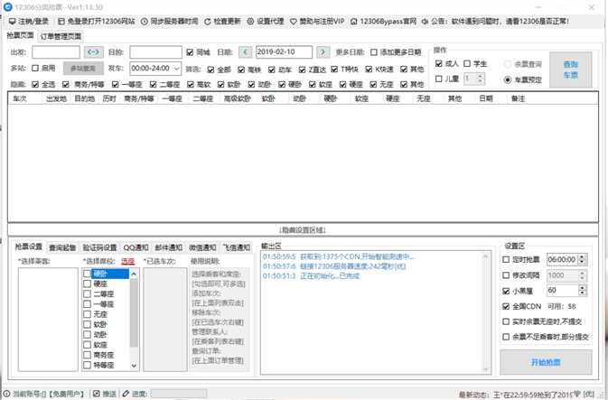Click the 出发 station input field

56,52
